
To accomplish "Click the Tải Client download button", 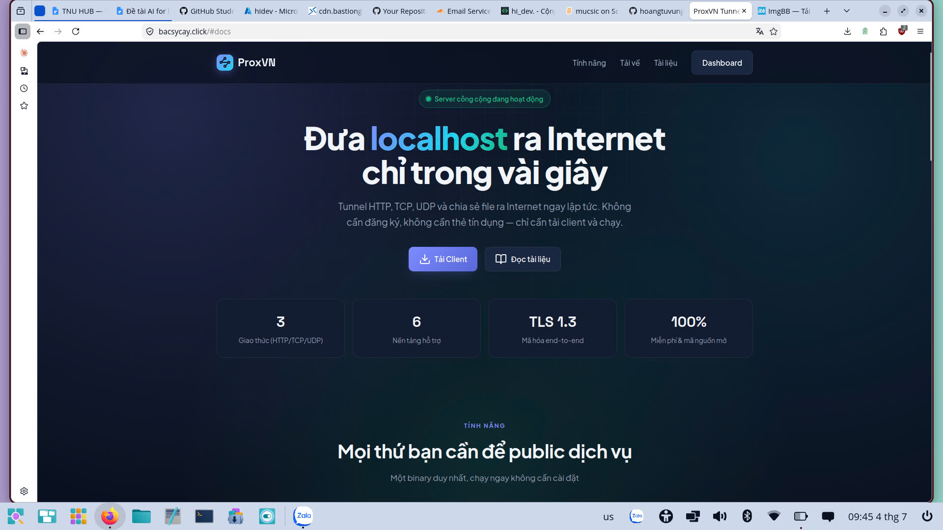I will (443, 259).
